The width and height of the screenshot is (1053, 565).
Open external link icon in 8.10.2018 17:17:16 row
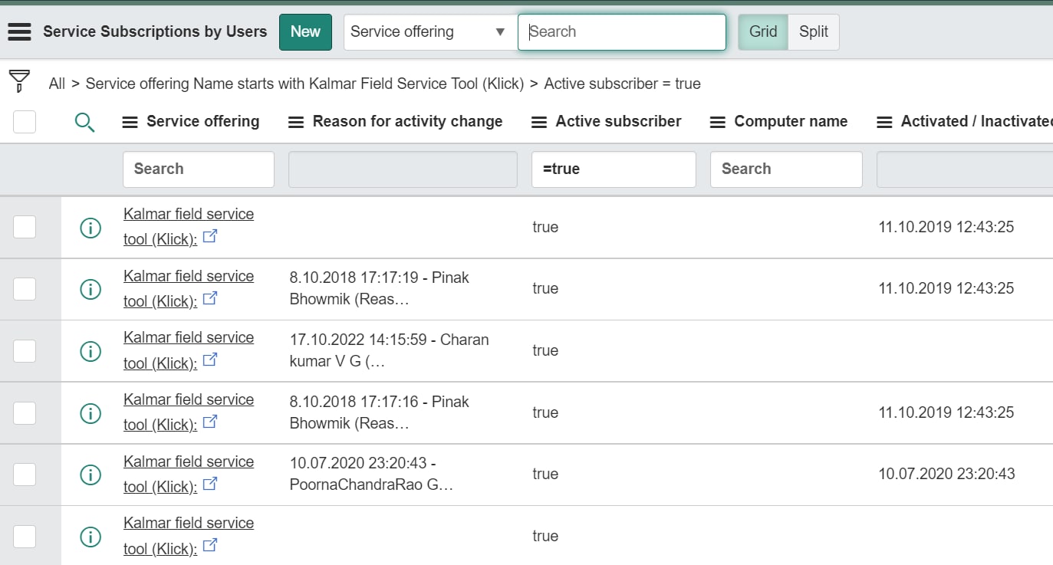coord(209,422)
